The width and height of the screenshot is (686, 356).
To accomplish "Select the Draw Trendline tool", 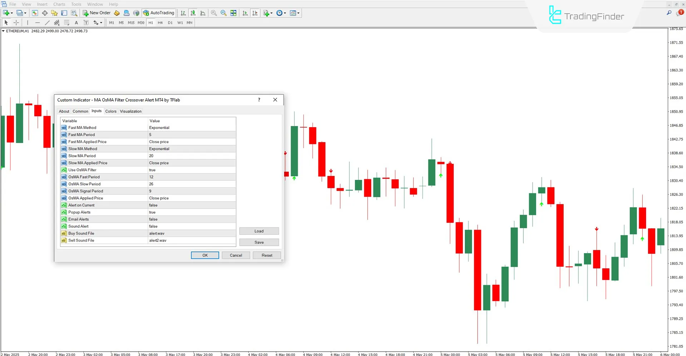I will [47, 23].
